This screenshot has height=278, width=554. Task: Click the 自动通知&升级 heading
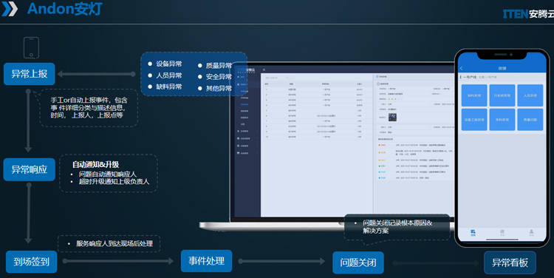click(x=95, y=164)
